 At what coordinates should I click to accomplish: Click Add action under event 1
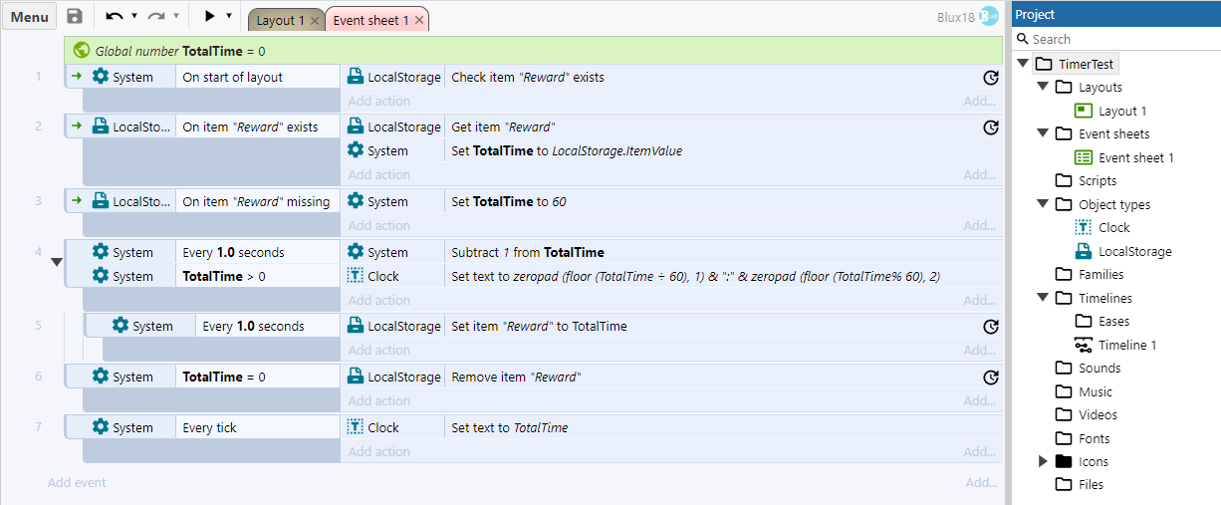(379, 101)
